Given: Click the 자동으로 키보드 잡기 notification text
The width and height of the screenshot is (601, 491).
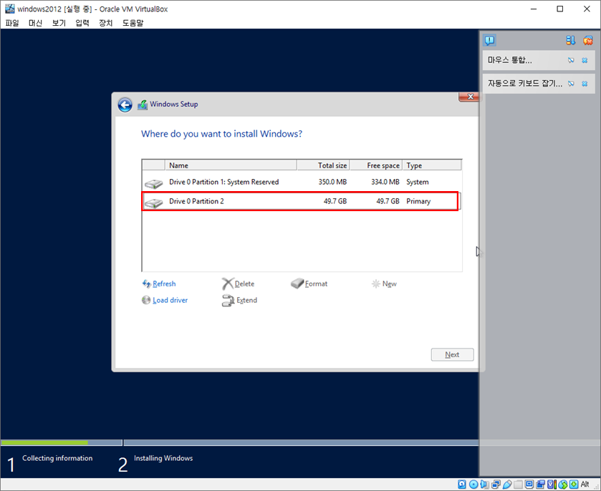Looking at the screenshot, I should [525, 84].
